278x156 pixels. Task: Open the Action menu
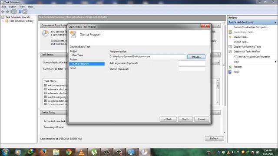tap(13, 7)
